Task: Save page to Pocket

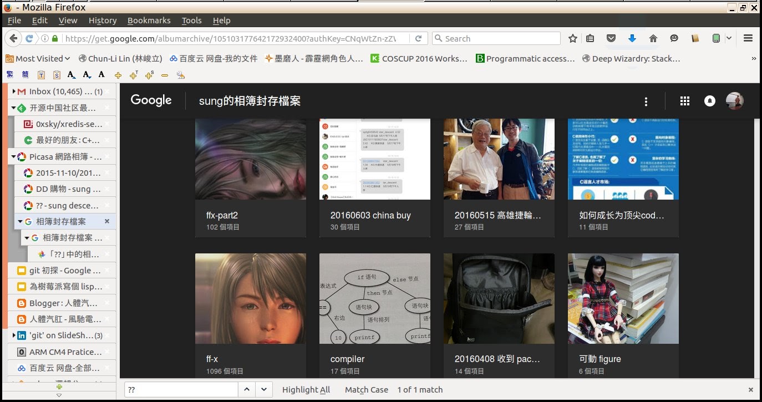Action: pos(611,39)
